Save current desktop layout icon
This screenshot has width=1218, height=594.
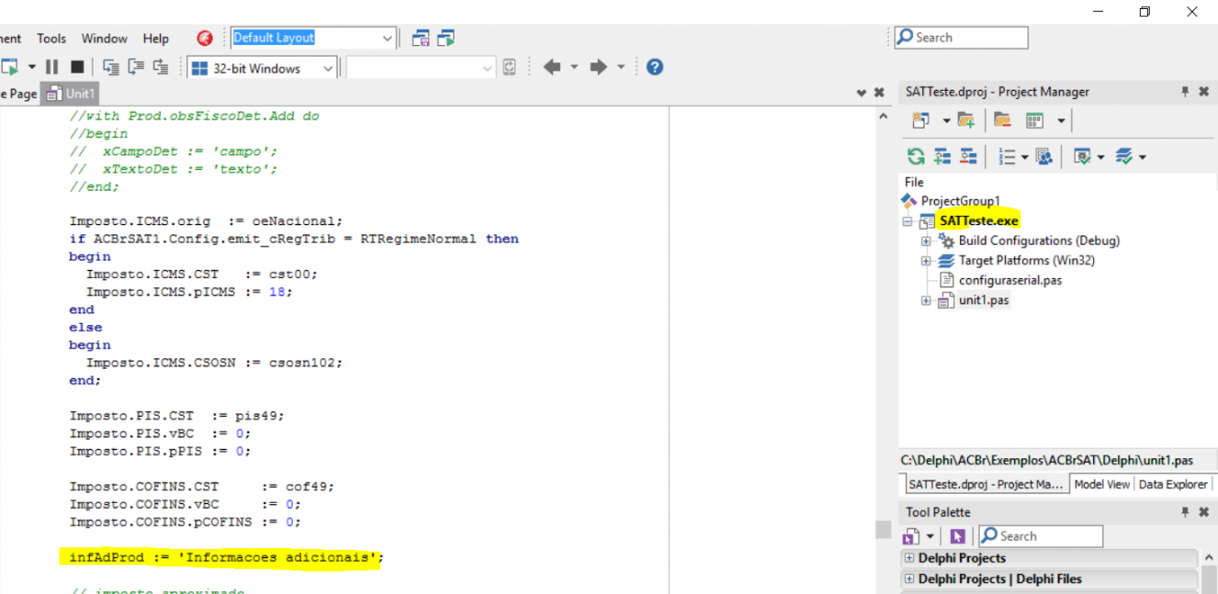click(x=421, y=38)
